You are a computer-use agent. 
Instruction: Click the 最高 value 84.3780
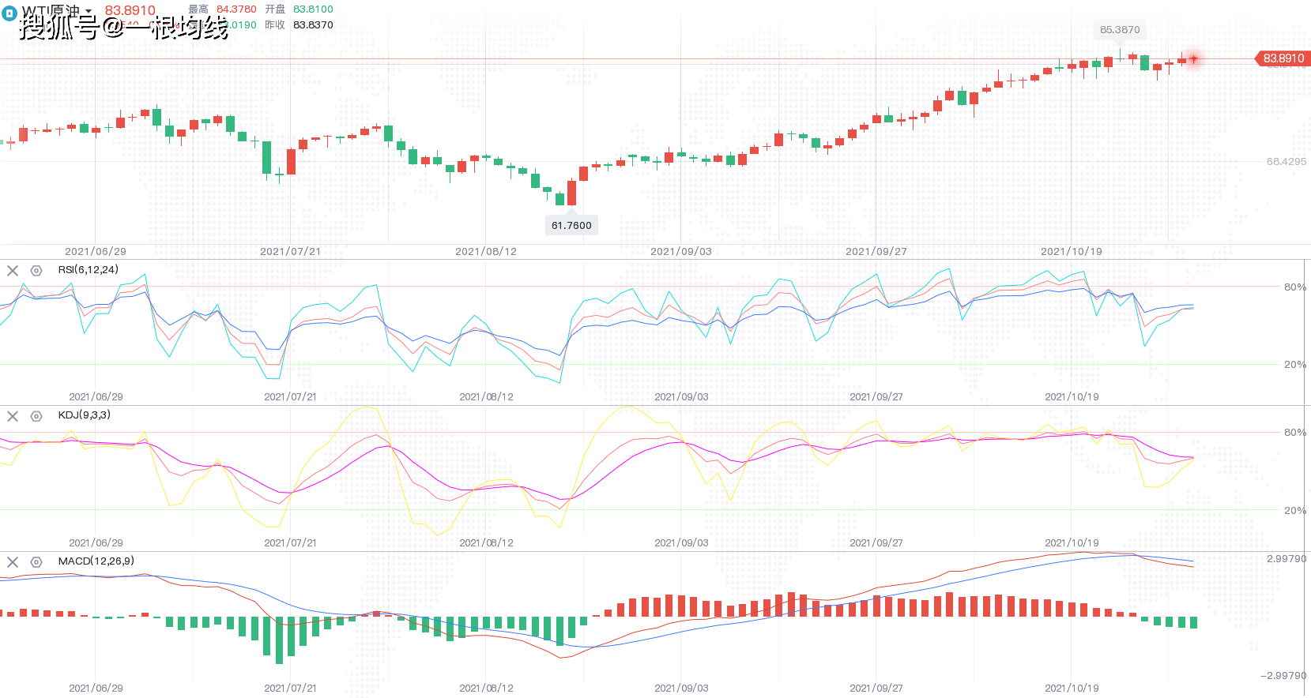click(x=236, y=9)
